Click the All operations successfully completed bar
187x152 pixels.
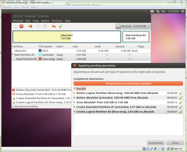click(x=128, y=83)
